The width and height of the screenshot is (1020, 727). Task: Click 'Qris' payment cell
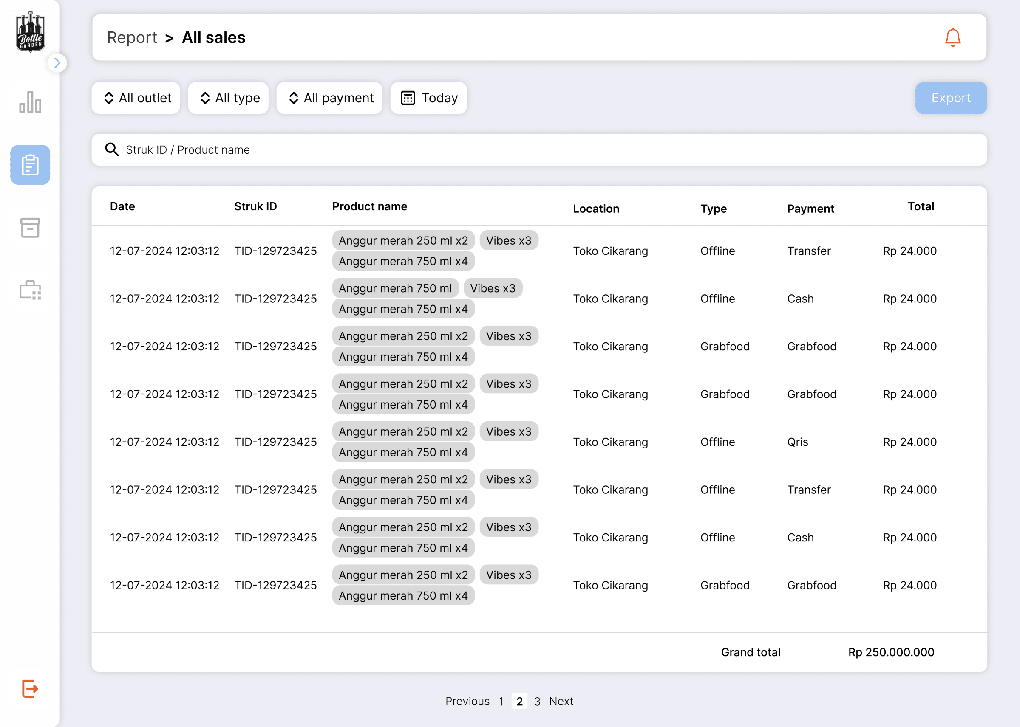(x=798, y=442)
